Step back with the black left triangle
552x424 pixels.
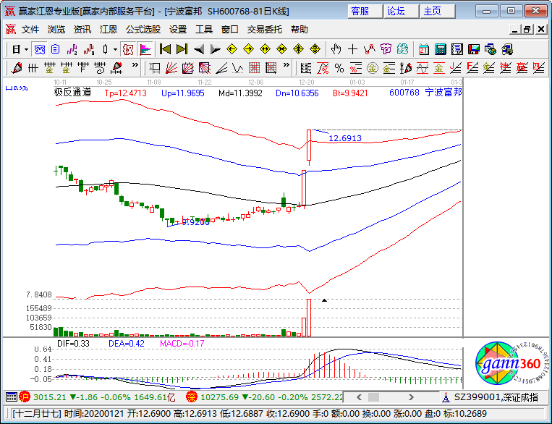tap(199, 49)
